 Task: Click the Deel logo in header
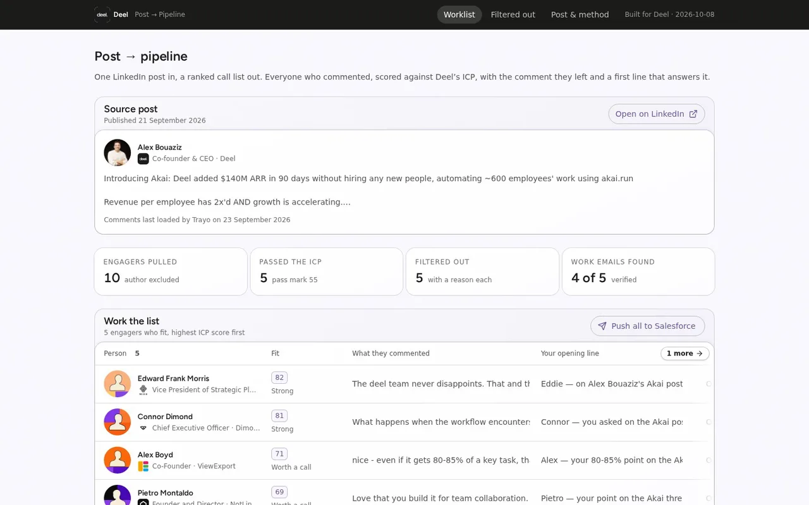click(x=102, y=15)
